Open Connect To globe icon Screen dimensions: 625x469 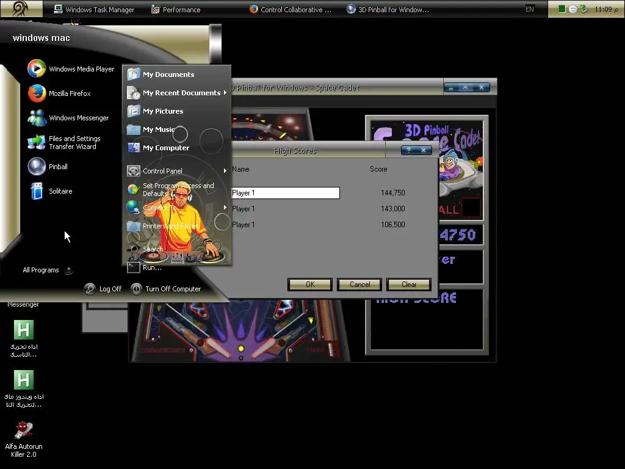(x=134, y=208)
